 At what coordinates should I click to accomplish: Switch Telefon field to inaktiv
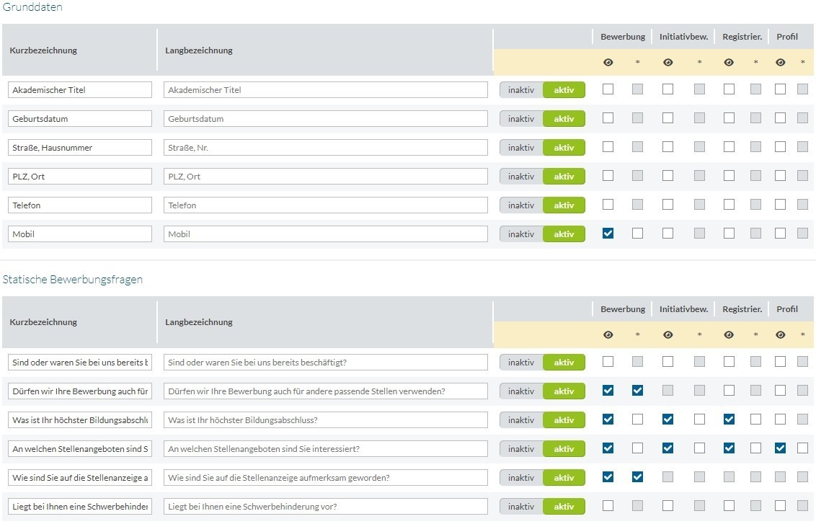521,205
